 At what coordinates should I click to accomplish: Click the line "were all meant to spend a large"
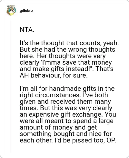point(66,121)
